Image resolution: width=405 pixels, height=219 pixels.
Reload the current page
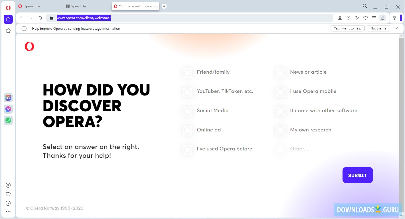tap(40, 18)
